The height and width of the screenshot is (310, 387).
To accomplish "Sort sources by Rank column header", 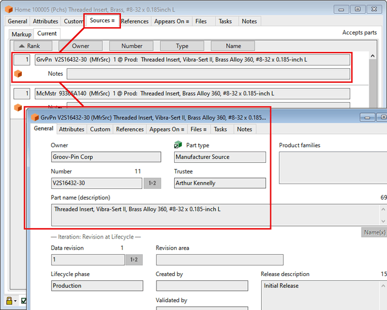I will 33,46.
